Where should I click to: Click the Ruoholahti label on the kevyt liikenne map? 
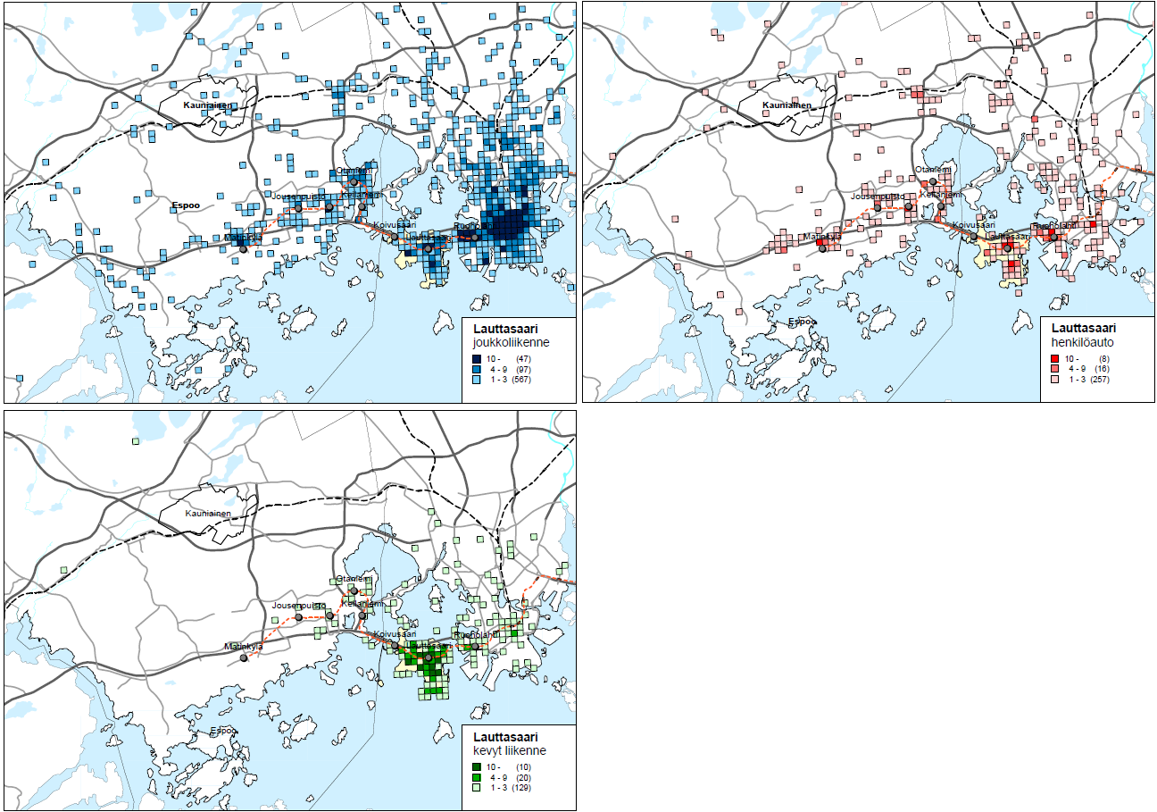pyautogui.click(x=474, y=635)
